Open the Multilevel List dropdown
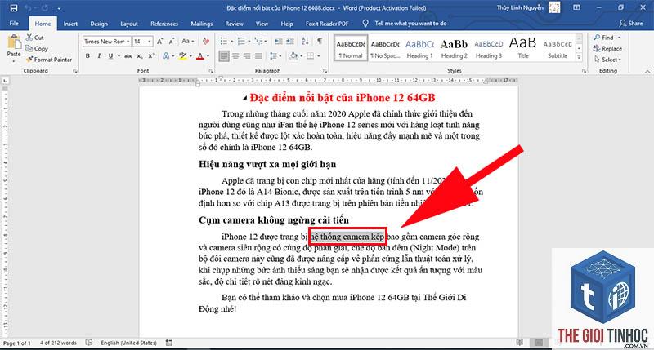The image size is (654, 350). click(x=261, y=42)
